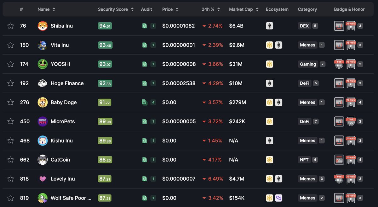Click Wolf Safe Poor's Polygon icon
Image resolution: width=378 pixels, height=207 pixels.
[278, 198]
